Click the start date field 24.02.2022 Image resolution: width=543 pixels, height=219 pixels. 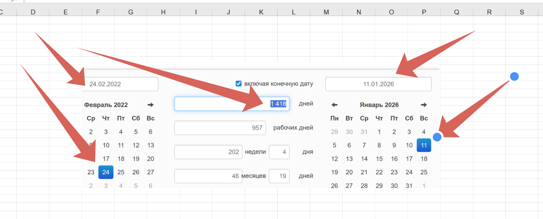(x=122, y=84)
